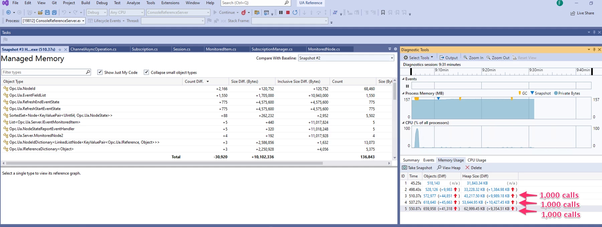Delete the selected memory snapshot
The width and height of the screenshot is (602, 227).
point(473,168)
